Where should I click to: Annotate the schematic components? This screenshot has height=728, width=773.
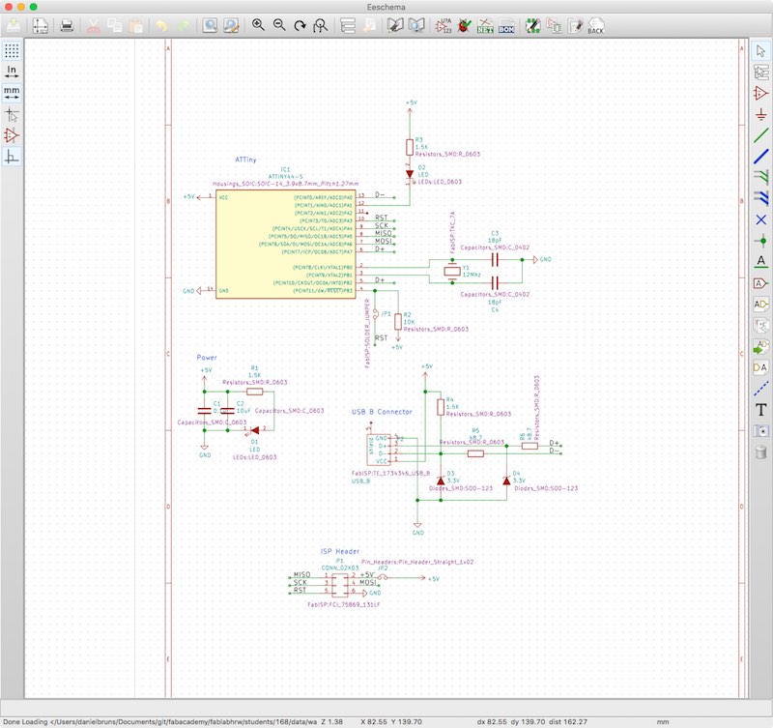(x=442, y=26)
